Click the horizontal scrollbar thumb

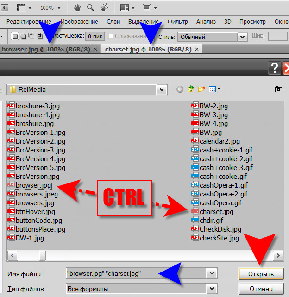tap(42, 256)
